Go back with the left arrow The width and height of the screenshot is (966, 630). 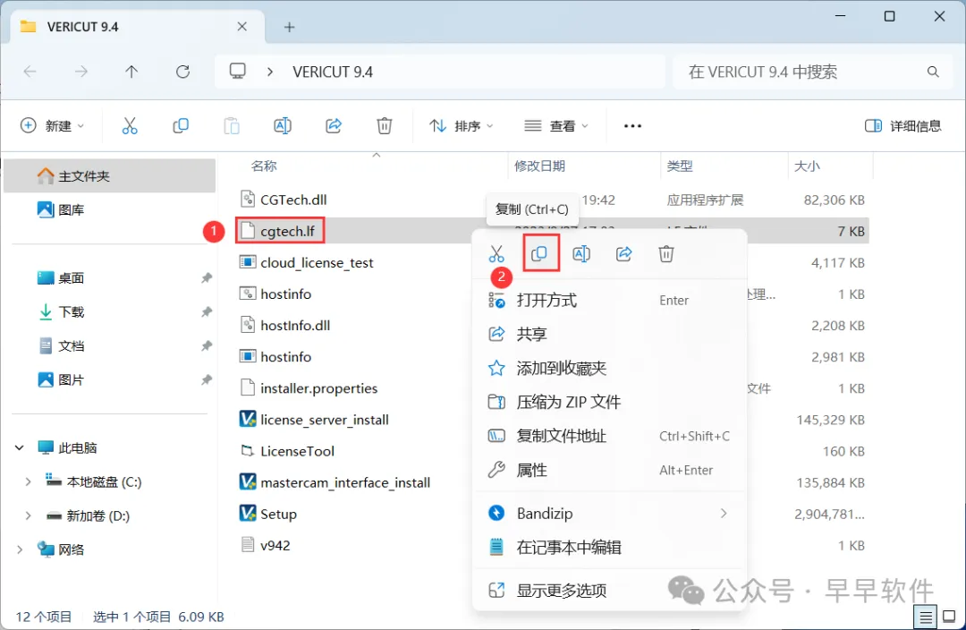pos(30,72)
